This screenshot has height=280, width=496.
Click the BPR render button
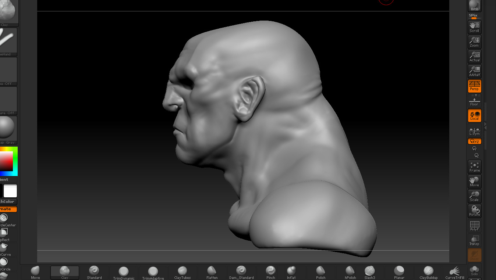475,6
